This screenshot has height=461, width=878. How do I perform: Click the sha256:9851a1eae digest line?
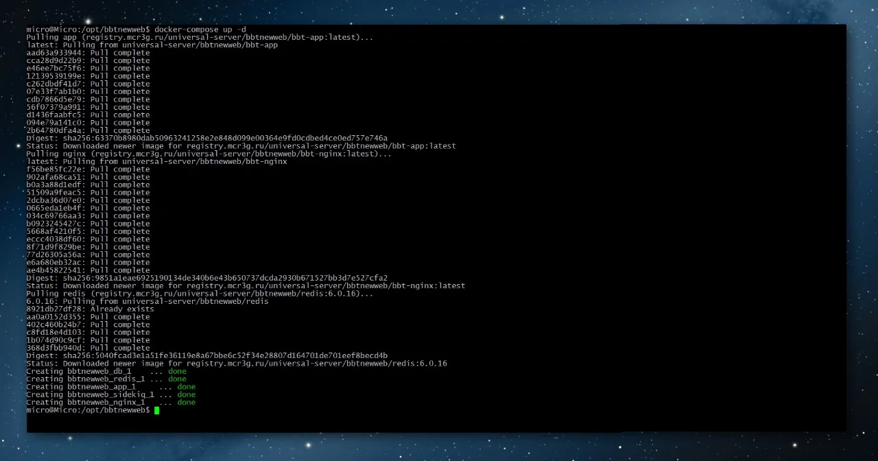click(207, 278)
